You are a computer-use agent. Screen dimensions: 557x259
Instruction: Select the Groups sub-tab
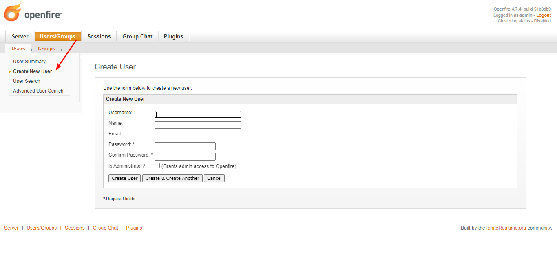46,49
